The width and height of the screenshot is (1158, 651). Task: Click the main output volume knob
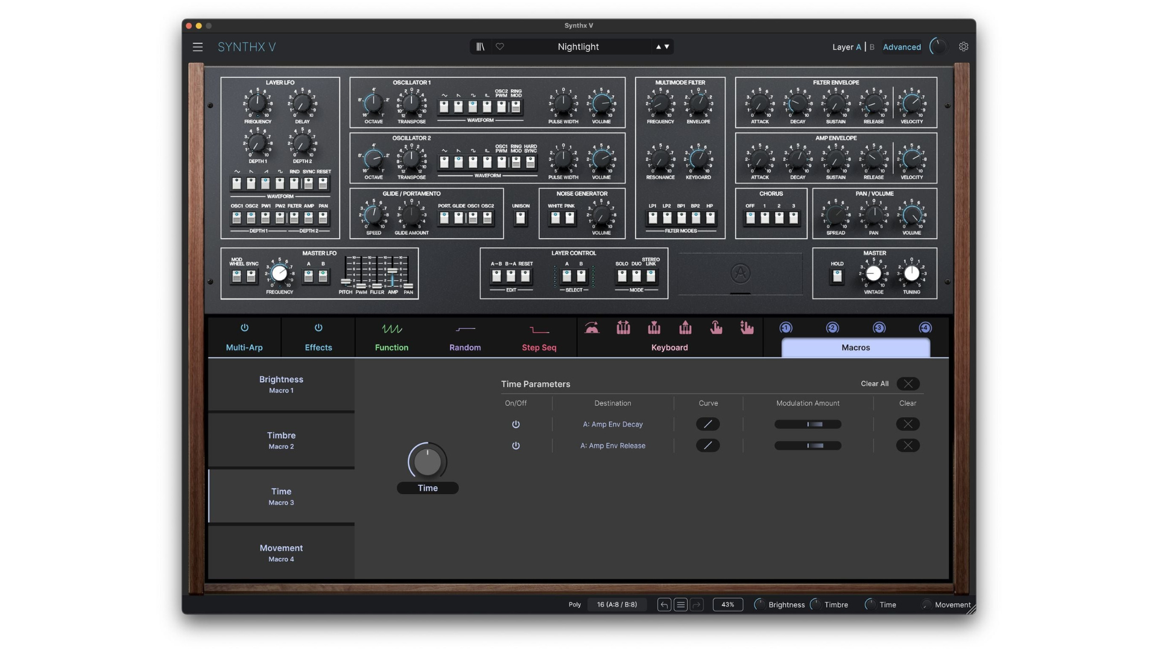click(938, 46)
